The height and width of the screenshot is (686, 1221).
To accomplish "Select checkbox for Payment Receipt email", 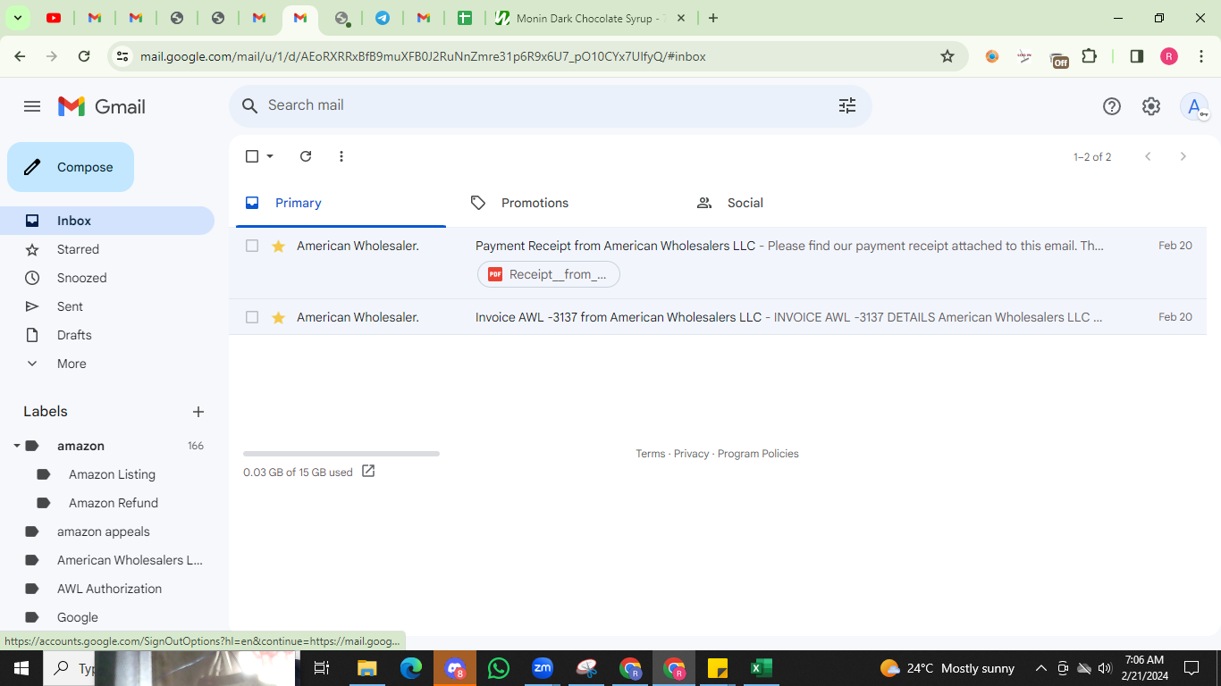I will coord(252,246).
